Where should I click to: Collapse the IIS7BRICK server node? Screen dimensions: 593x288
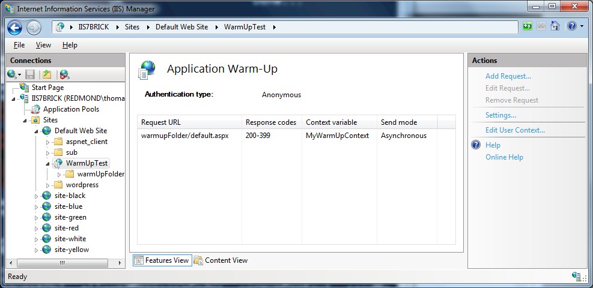point(14,99)
